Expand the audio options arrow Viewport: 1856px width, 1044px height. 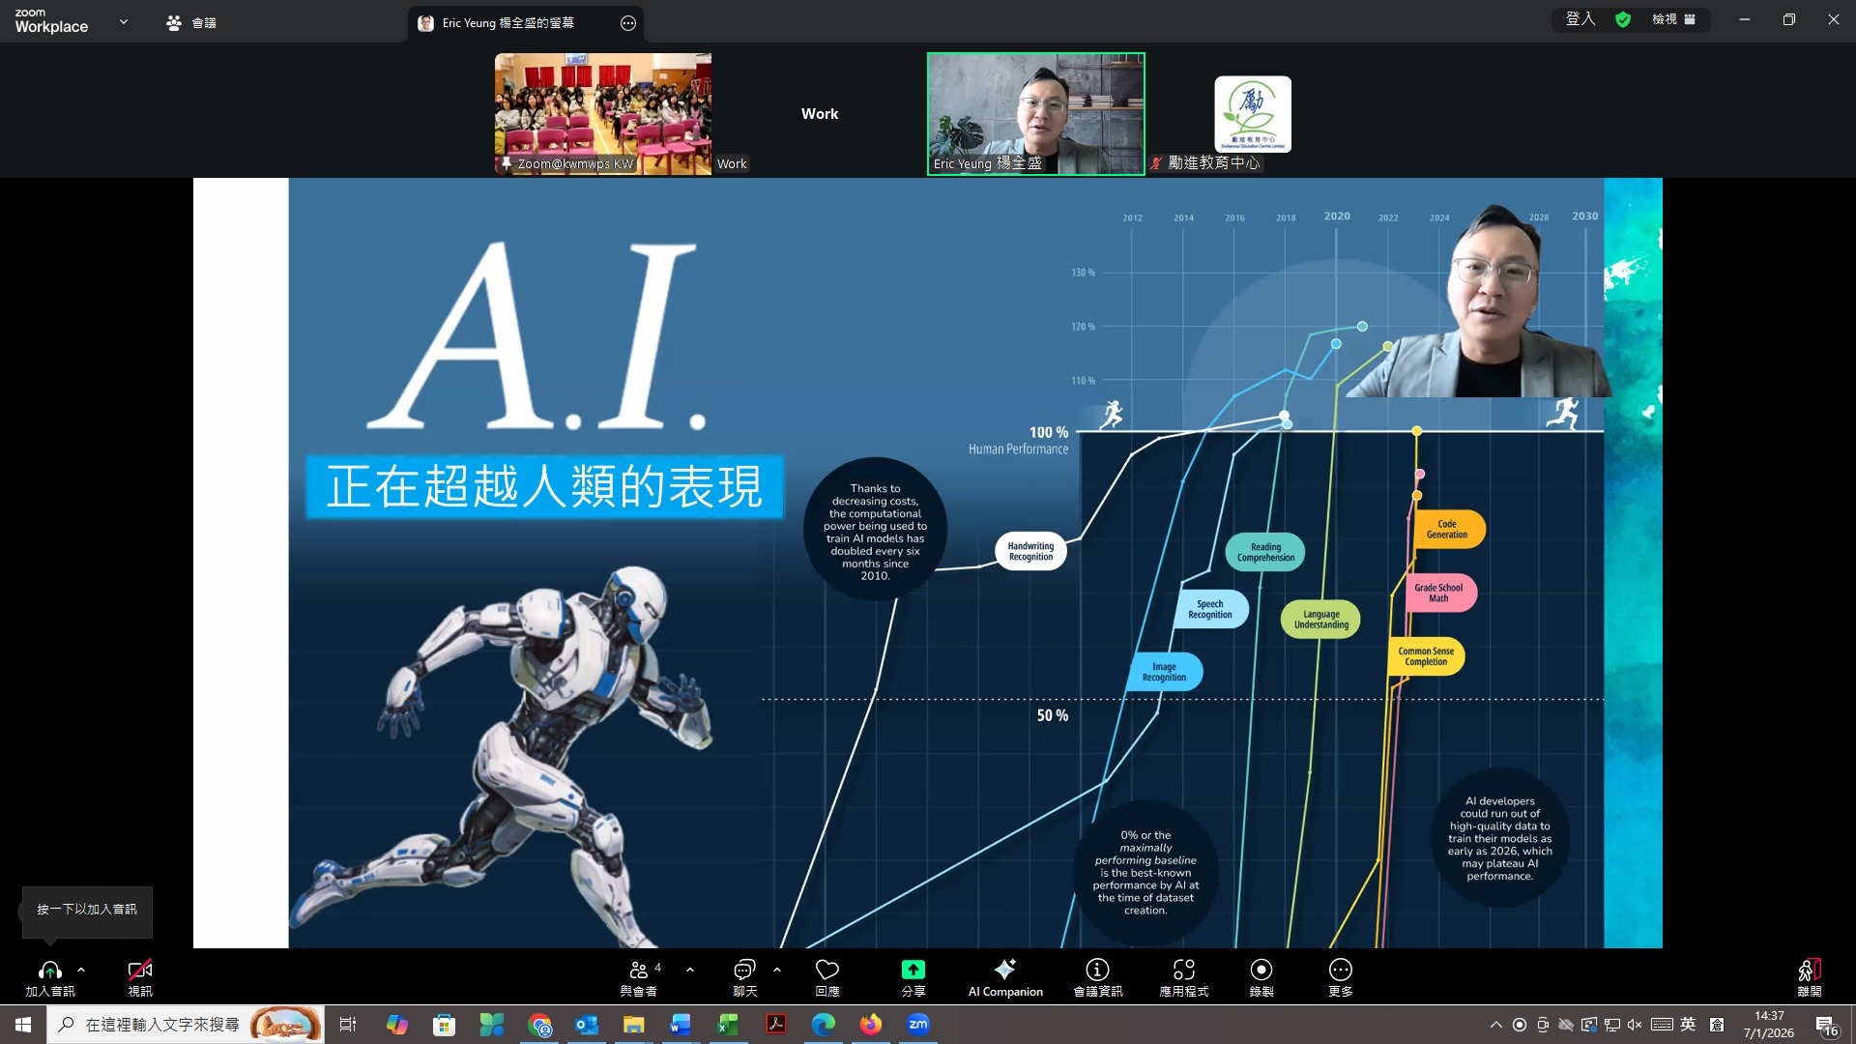click(x=81, y=969)
